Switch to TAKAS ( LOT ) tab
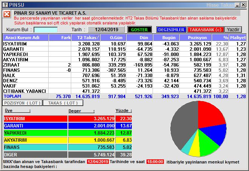 click(x=63, y=103)
